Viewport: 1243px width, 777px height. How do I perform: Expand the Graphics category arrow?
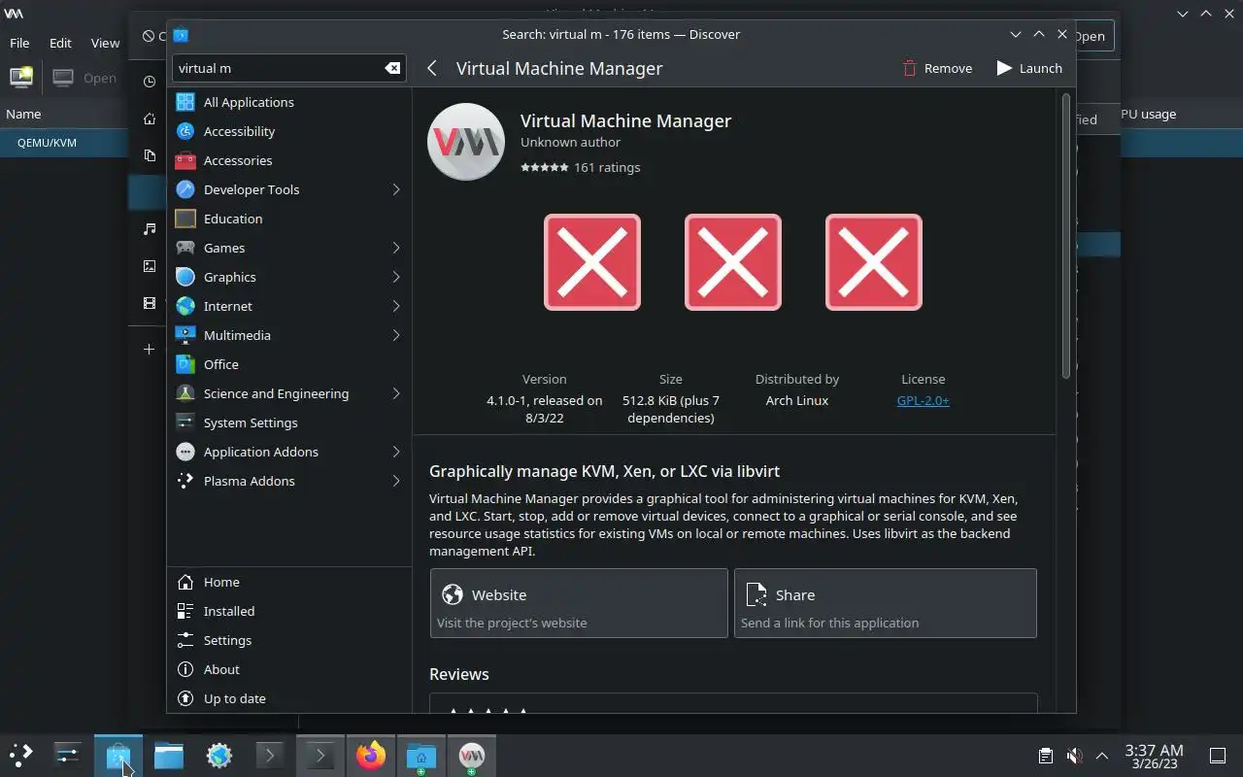tap(396, 277)
